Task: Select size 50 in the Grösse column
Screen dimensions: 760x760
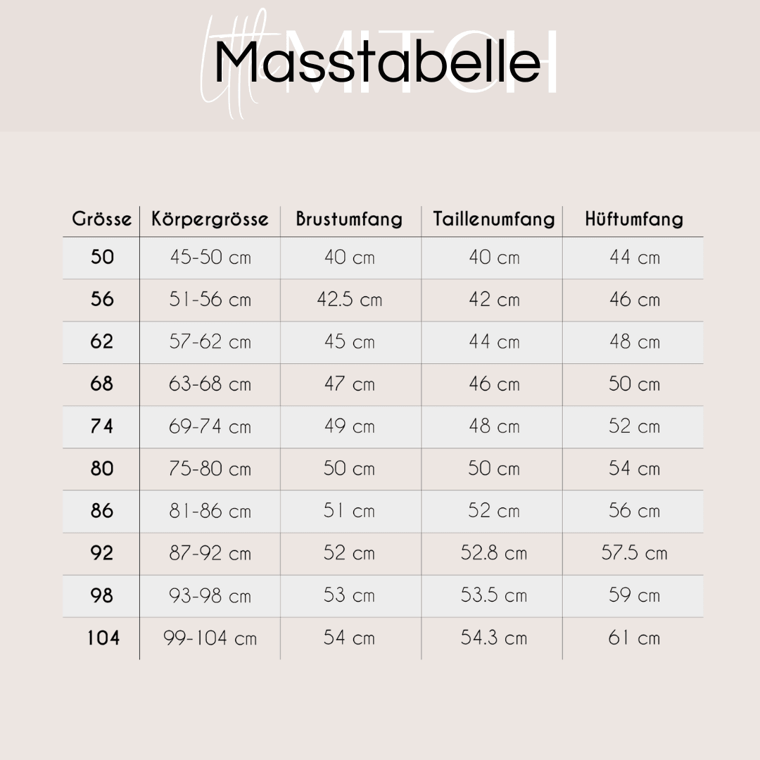Action: point(102,258)
